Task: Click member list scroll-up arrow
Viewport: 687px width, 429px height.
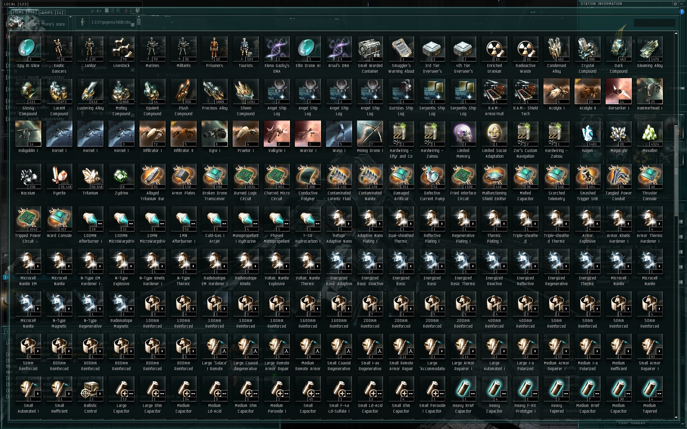Action: tap(139, 16)
